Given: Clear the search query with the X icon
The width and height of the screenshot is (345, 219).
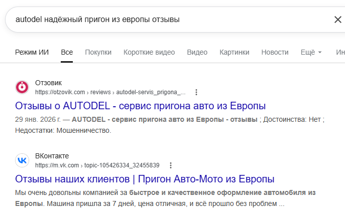Looking at the screenshot, I should [338, 20].
